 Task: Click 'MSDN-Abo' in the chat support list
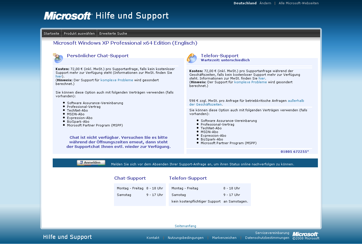pos(76,114)
